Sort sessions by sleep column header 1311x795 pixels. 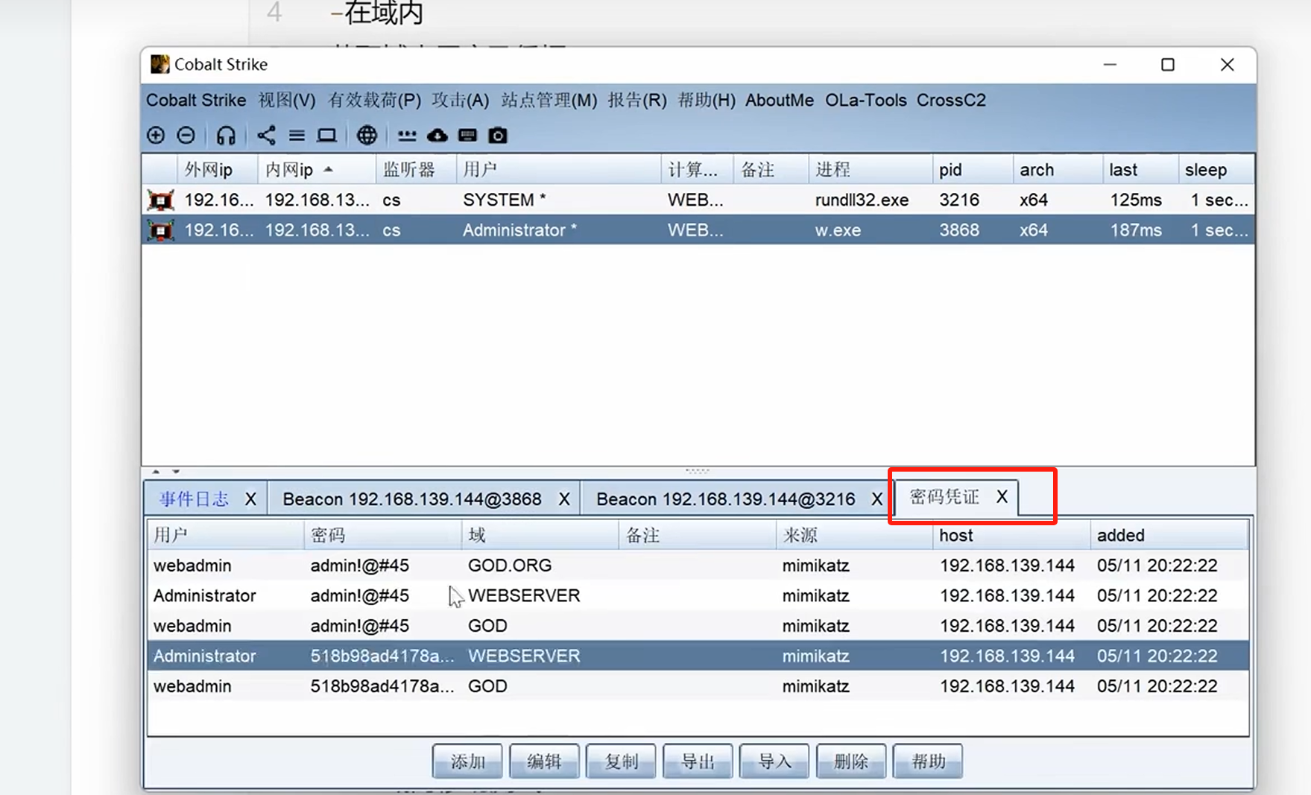tap(1216, 170)
